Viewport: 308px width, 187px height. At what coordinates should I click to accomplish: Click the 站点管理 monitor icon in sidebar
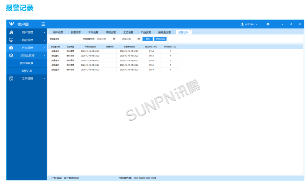pyautogui.click(x=11, y=40)
